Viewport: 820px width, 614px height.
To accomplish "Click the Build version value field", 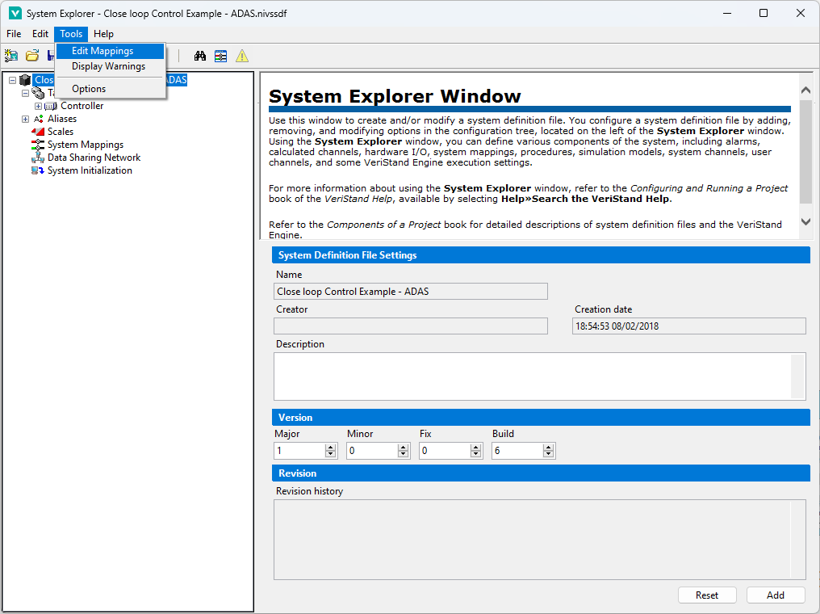I will click(x=517, y=451).
